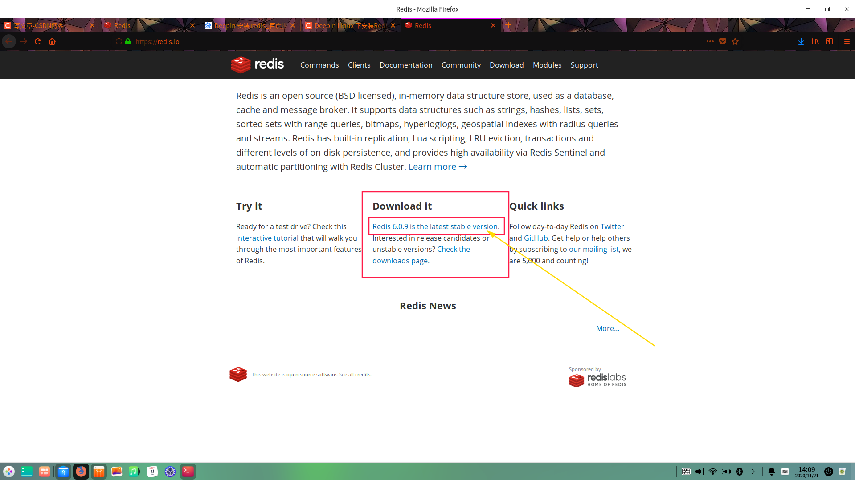Open a new browser tab

[x=508, y=25]
